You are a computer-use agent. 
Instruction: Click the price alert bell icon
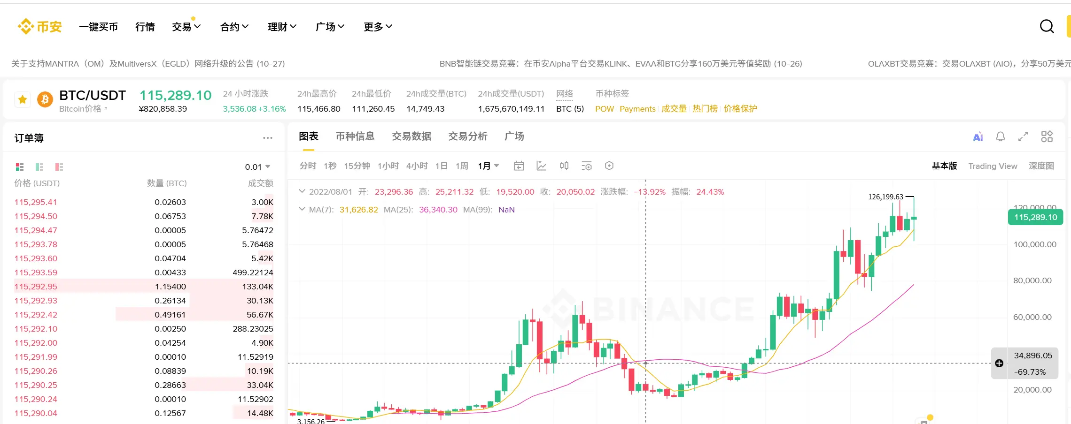click(1001, 136)
